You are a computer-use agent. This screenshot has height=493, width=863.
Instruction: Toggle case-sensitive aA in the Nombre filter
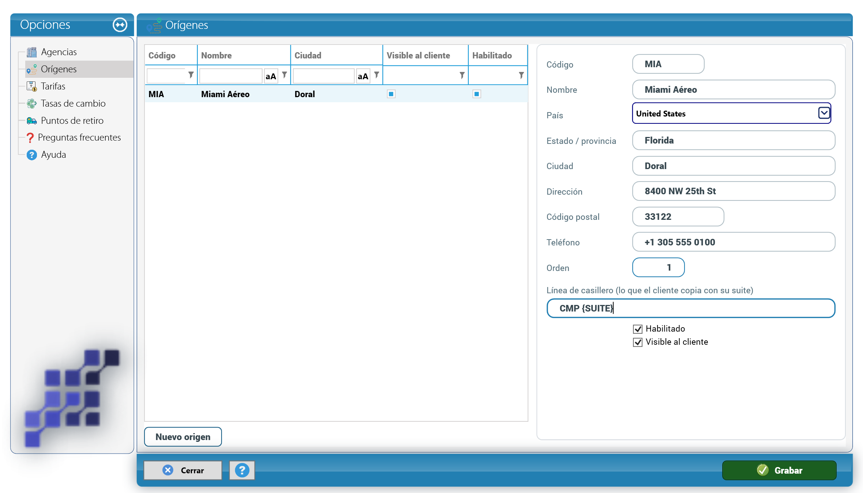coord(271,76)
